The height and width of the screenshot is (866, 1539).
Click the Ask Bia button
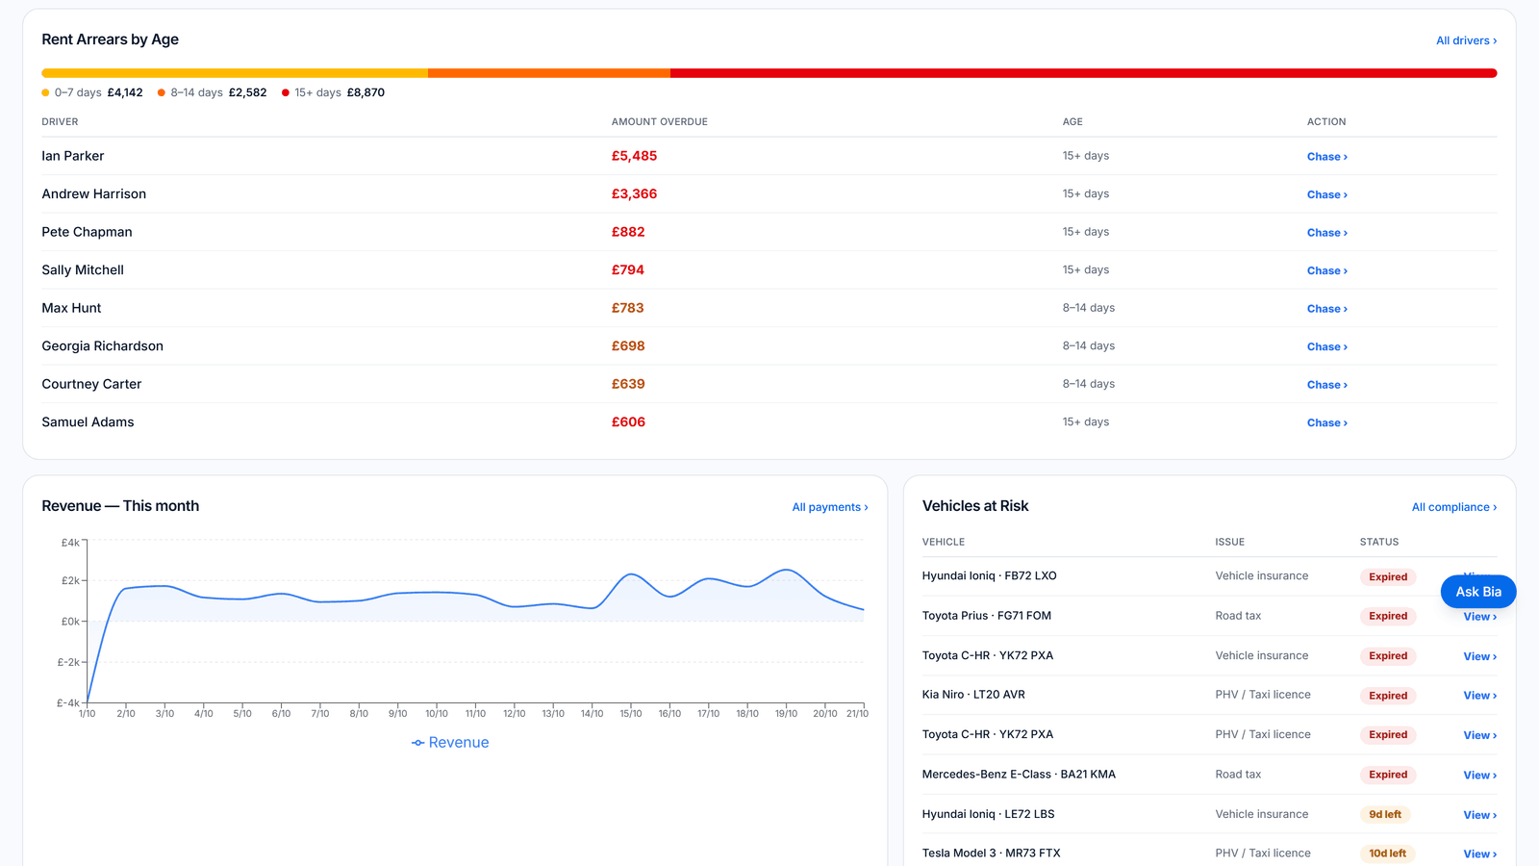click(1477, 592)
